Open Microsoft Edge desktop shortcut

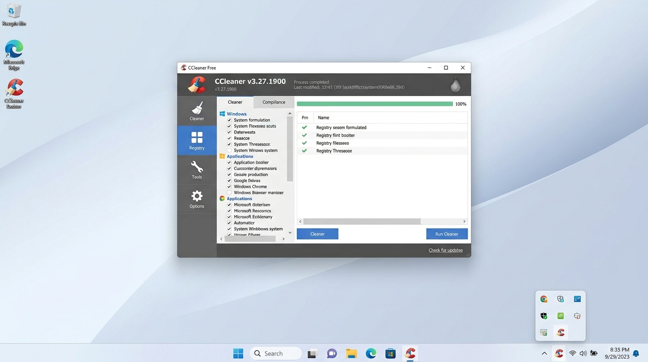(14, 55)
